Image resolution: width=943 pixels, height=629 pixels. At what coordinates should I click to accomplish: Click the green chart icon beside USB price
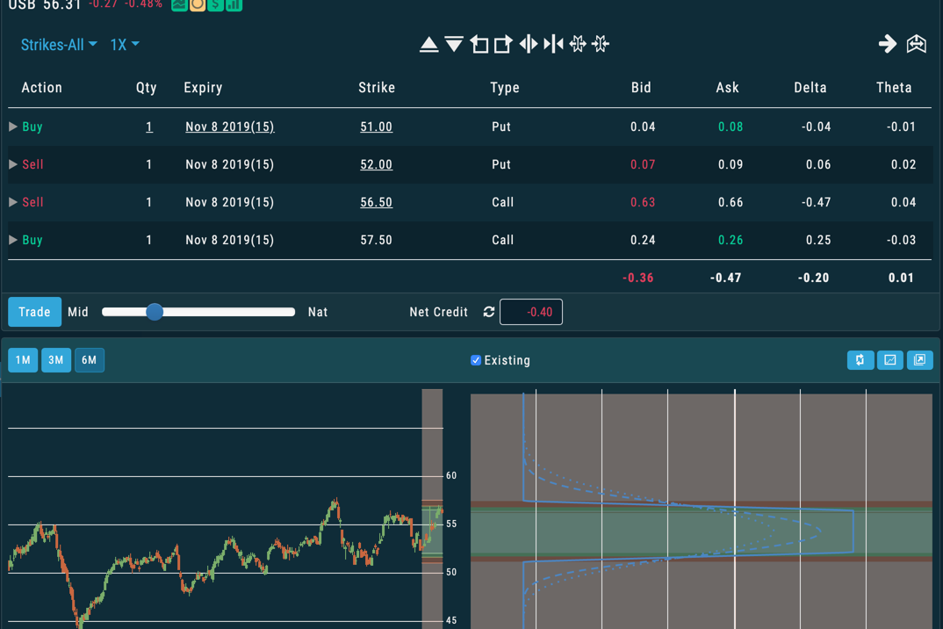179,4
